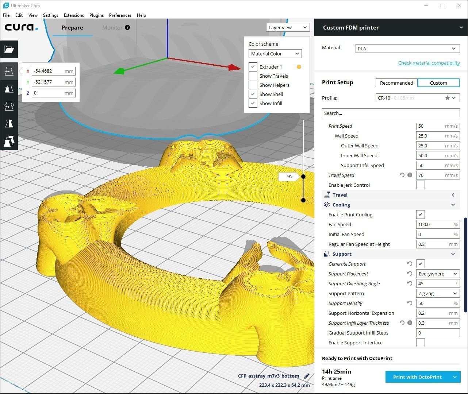Enable the Support Interface checkbox
The height and width of the screenshot is (394, 468).
pyautogui.click(x=421, y=343)
